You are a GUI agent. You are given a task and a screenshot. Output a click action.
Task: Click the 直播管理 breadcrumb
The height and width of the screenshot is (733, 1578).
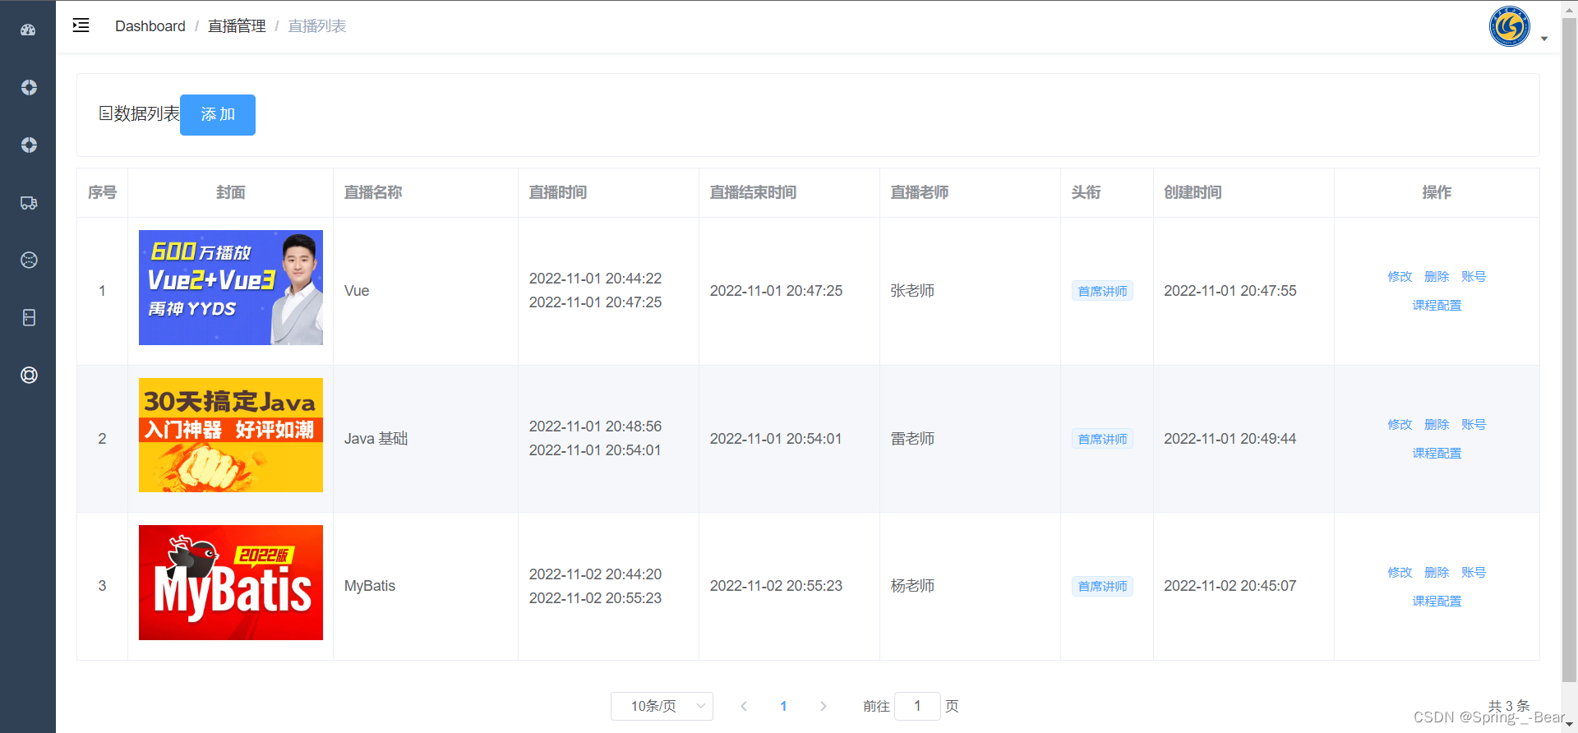[x=237, y=26]
